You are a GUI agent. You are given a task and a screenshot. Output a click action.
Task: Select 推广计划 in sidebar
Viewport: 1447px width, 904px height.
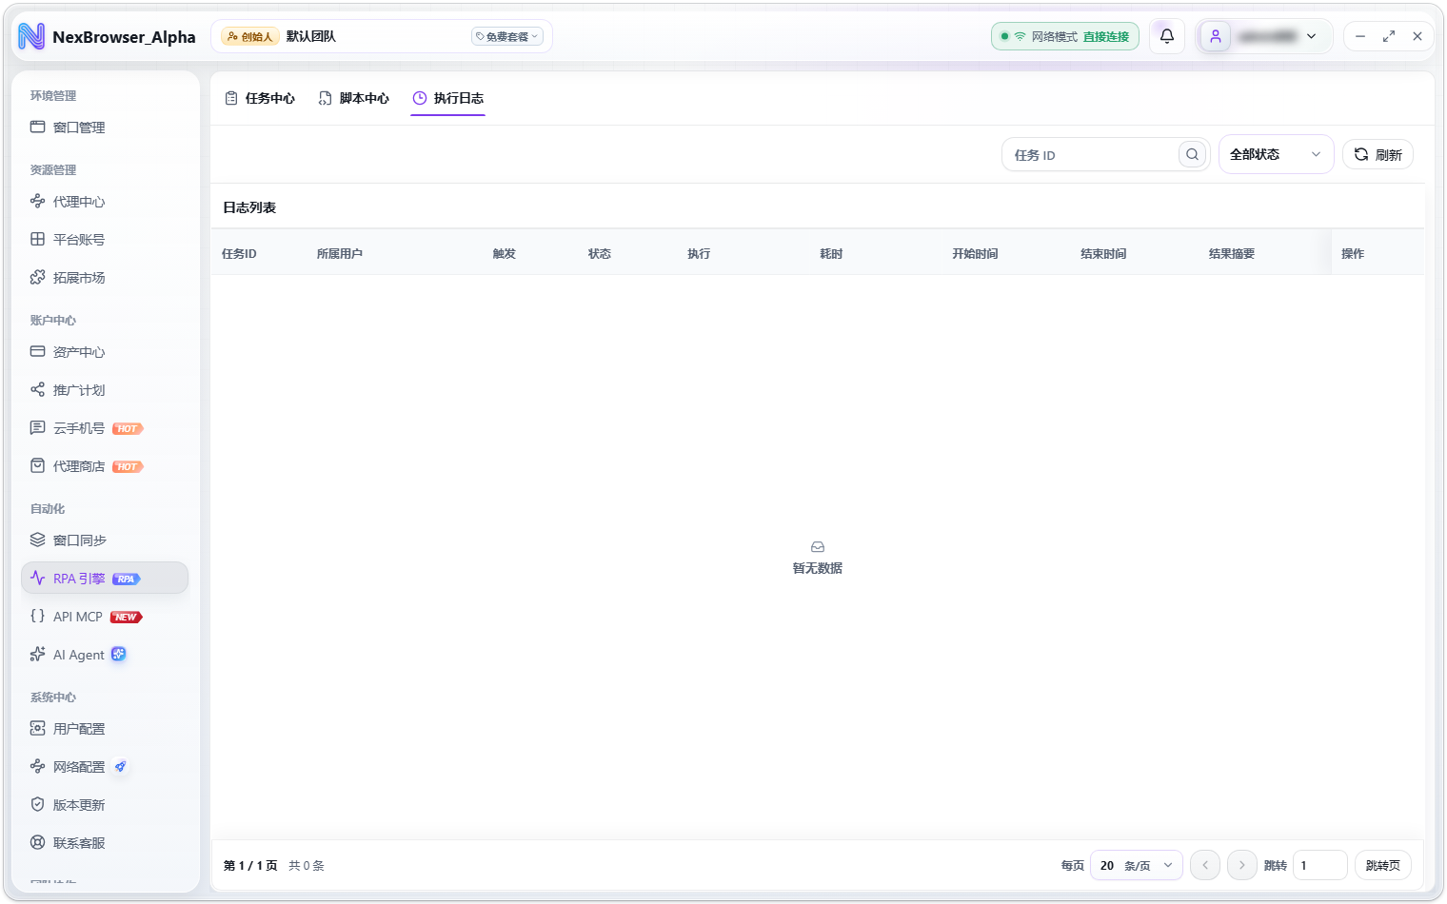(105, 390)
